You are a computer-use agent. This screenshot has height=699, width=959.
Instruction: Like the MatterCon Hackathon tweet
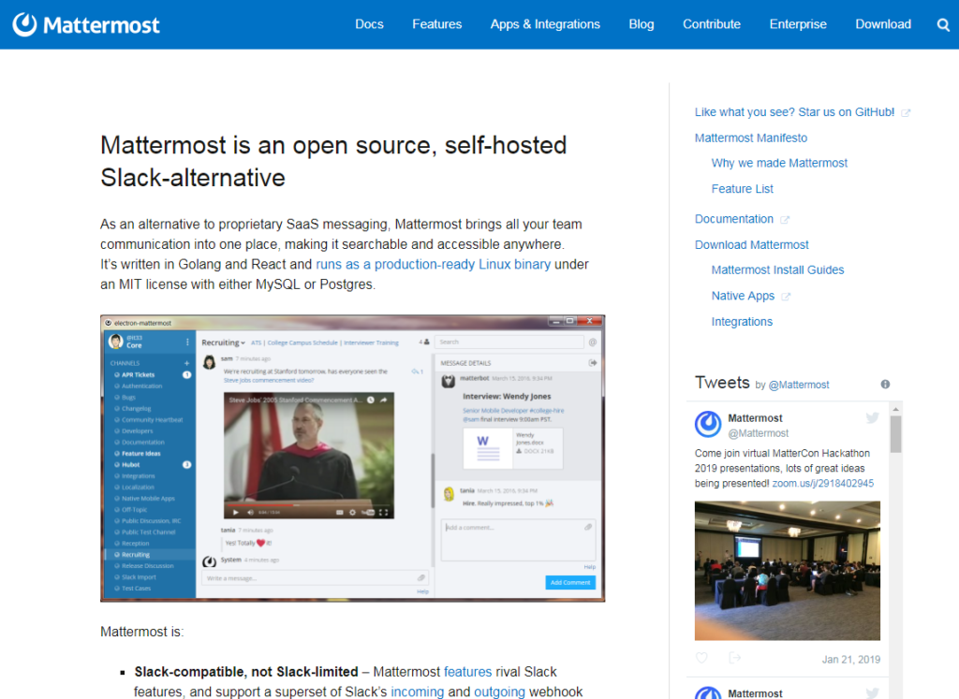[702, 659]
